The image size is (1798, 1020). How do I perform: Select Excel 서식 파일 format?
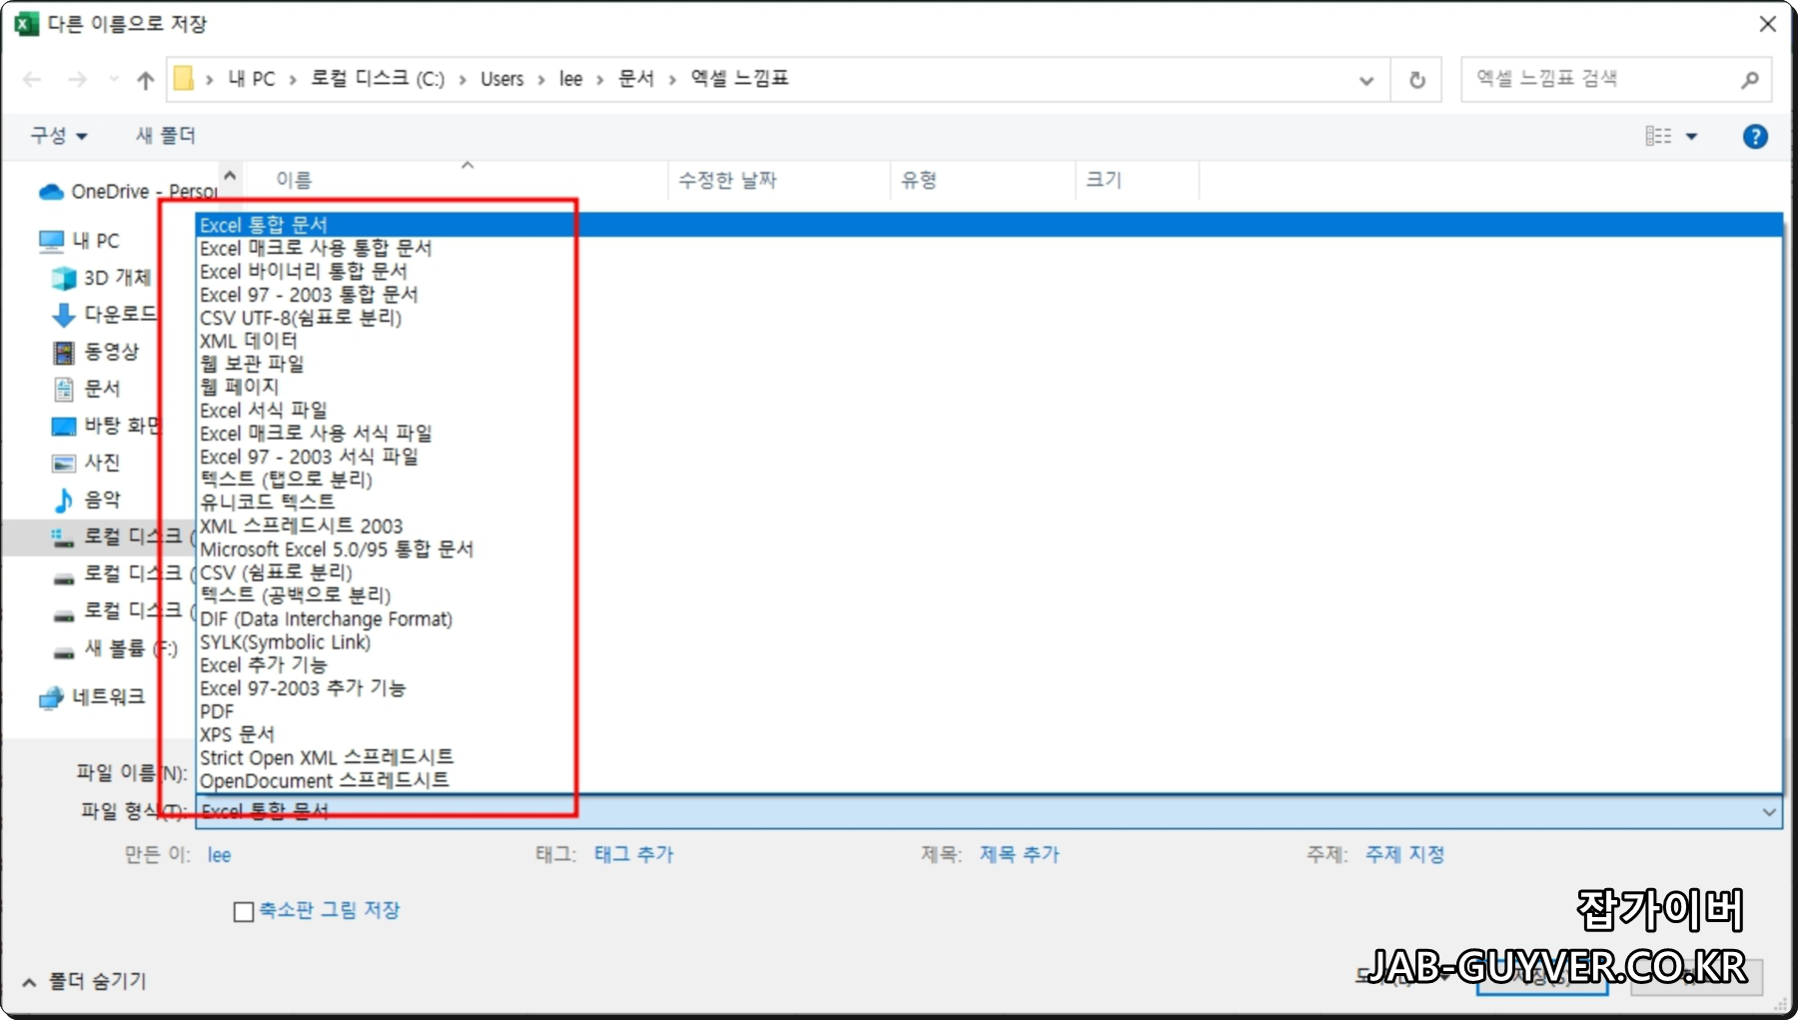989,410
